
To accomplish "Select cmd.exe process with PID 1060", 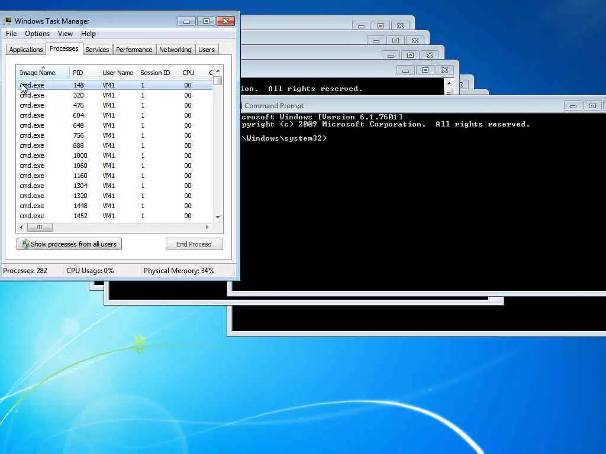I will 115,166.
